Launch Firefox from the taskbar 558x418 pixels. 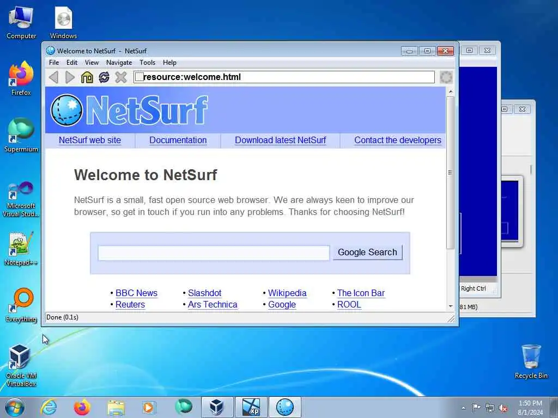click(x=82, y=407)
